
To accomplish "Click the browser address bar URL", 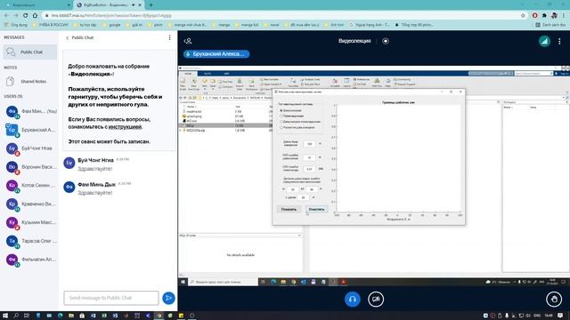I will [x=111, y=16].
